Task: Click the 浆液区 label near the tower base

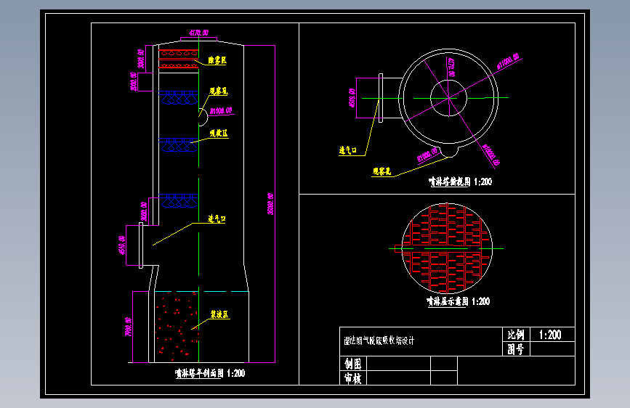Action: pos(219,314)
